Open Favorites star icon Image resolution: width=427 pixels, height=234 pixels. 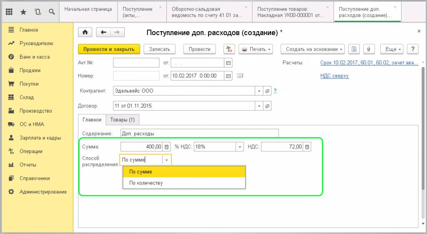tap(23, 12)
